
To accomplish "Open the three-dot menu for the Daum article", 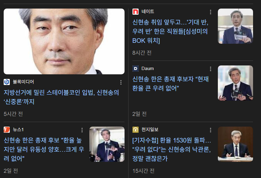I will tap(211, 69).
